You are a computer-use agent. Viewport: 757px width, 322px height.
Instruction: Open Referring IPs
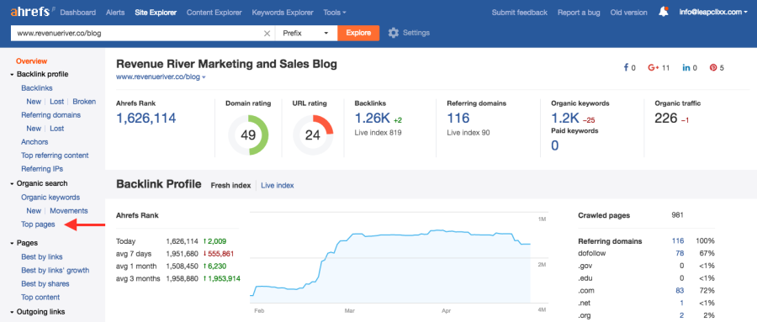click(42, 170)
